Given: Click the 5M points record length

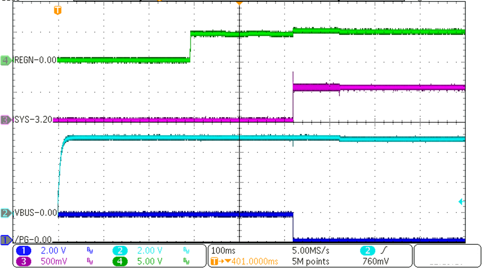Looking at the screenshot, I should click(x=311, y=261).
